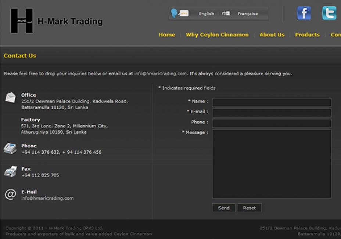Open the Twitter page icon
Image resolution: width=341 pixels, height=239 pixels.
tap(329, 13)
